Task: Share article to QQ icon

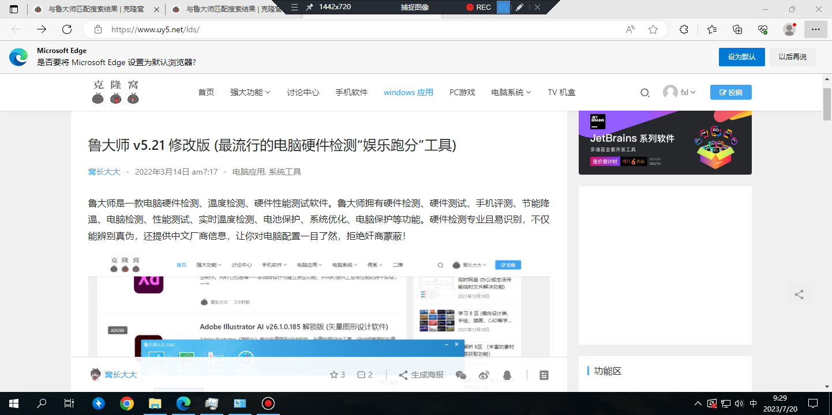Action: pos(507,375)
